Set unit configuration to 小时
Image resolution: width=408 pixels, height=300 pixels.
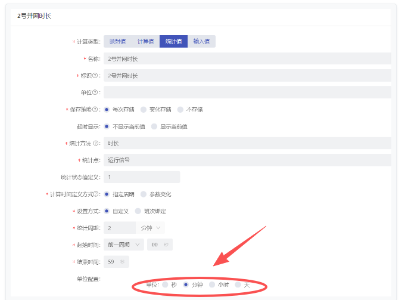click(x=211, y=285)
